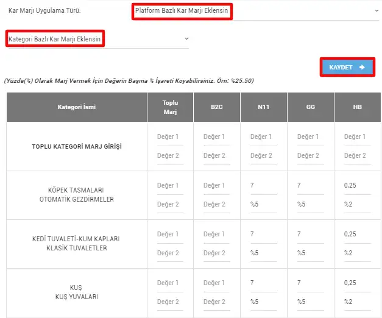382x318 pixels.
Task: Click GG value %5 for KEDİ TUVALETİ row
Action: [311, 253]
